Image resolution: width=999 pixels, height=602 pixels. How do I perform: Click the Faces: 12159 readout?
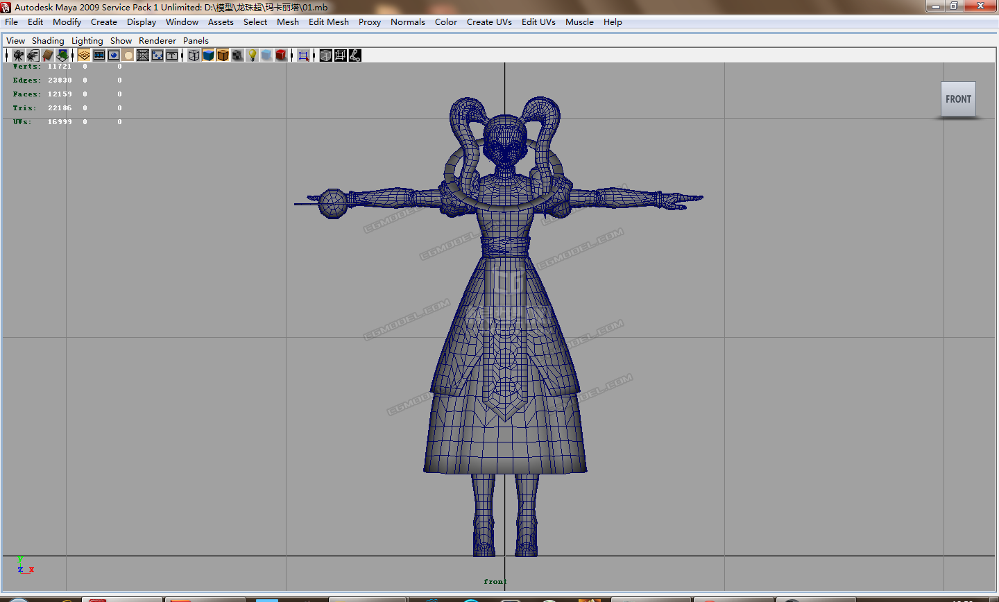tap(42, 94)
